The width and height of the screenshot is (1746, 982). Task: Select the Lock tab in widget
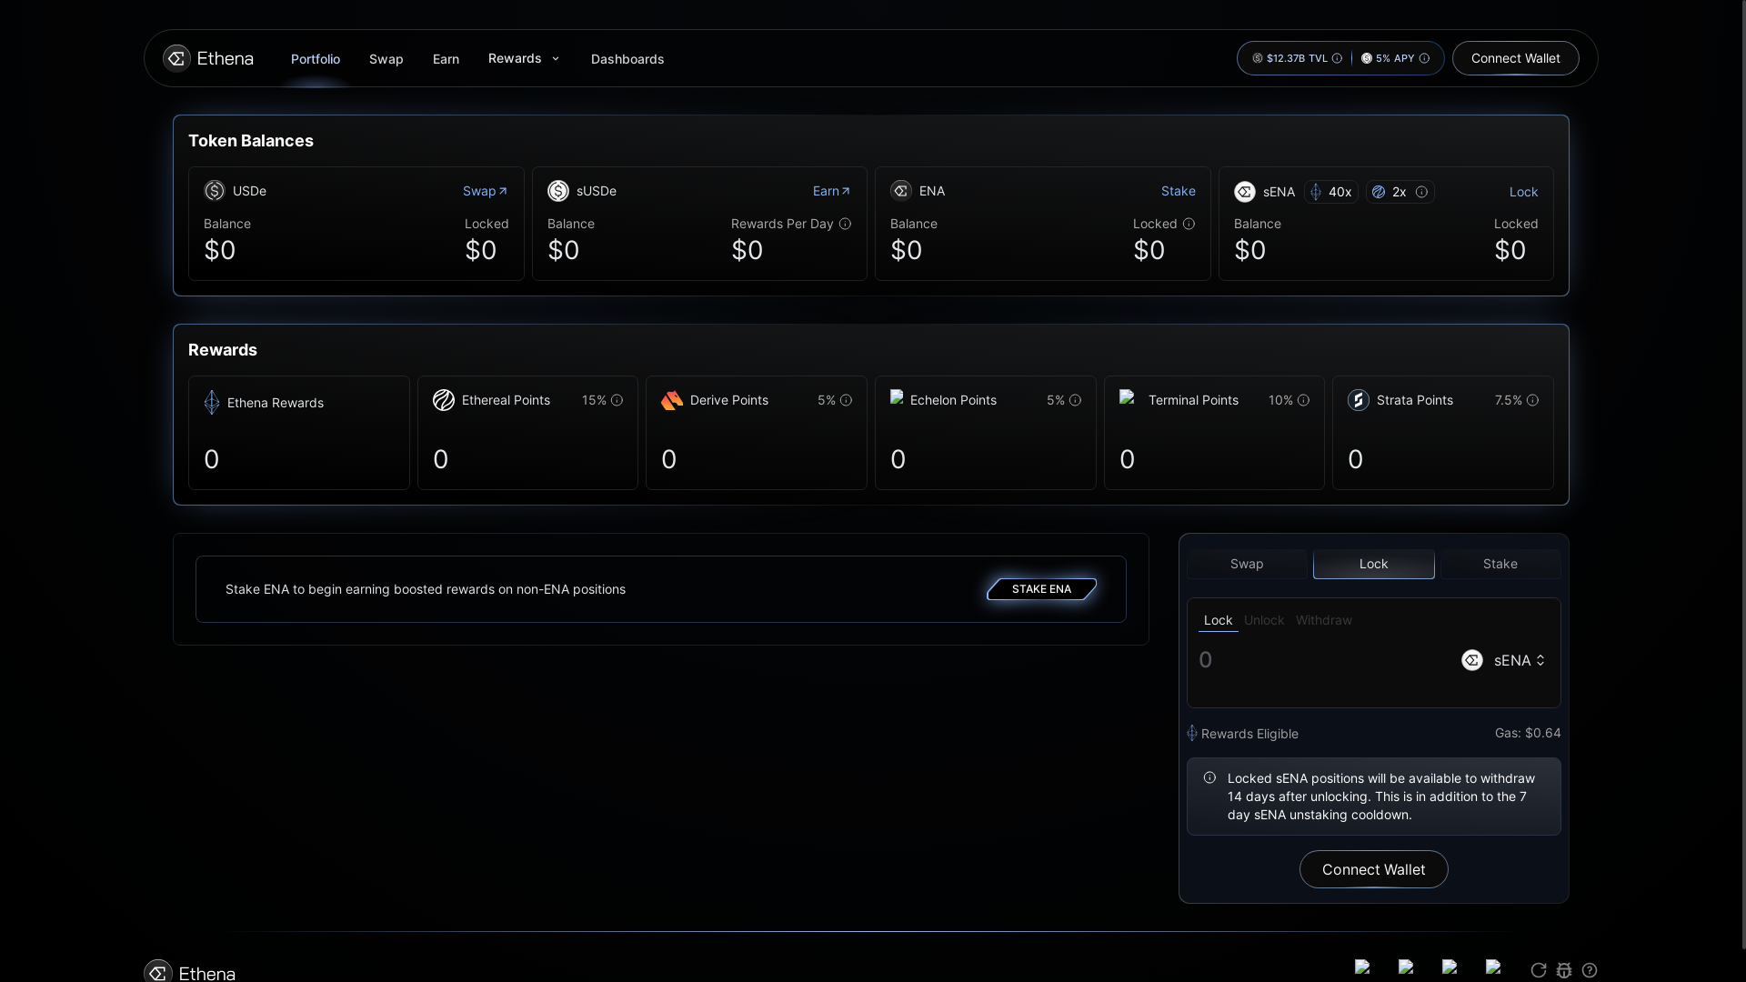(x=1374, y=564)
